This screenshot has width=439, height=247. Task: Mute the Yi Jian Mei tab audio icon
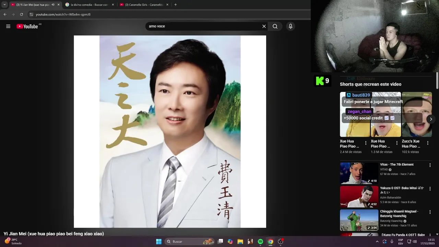tap(53, 5)
